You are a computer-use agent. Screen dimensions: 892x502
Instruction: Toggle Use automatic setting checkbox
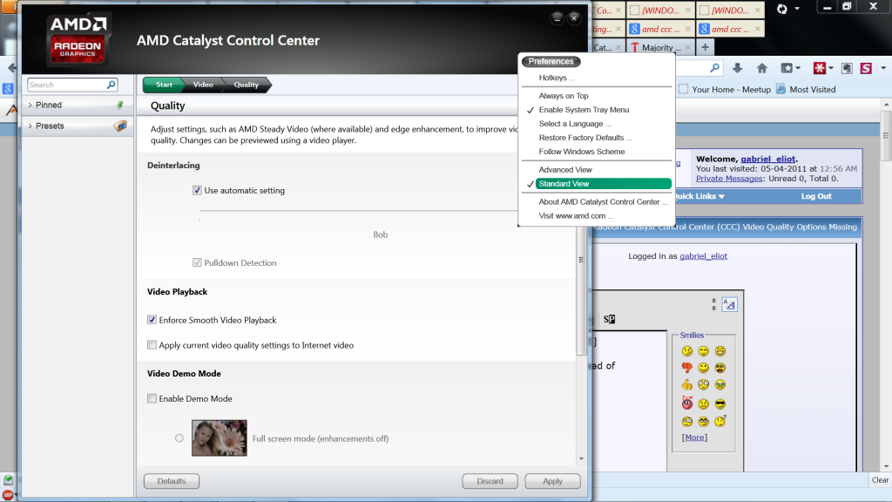coord(197,190)
